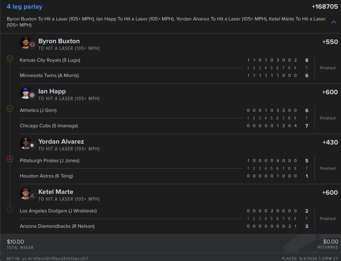341x261 pixels.
Task: Click the Pirates final total of 5
Action: pyautogui.click(x=307, y=161)
